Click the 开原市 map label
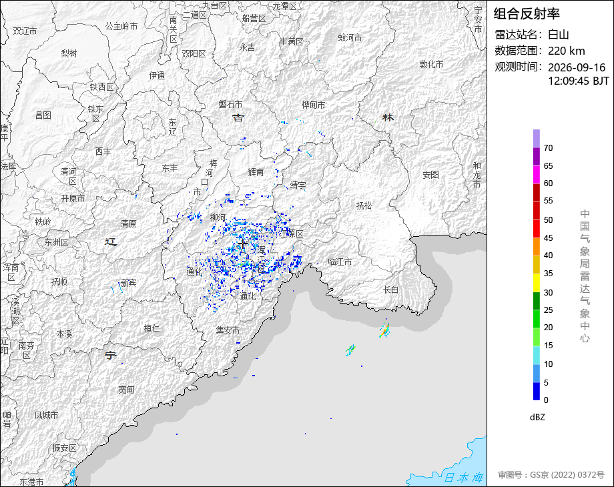 coord(73,199)
